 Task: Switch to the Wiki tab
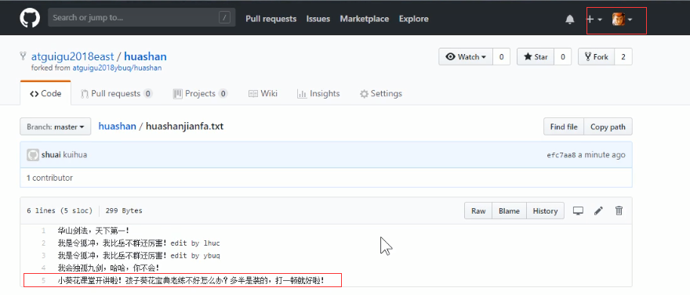click(x=263, y=93)
